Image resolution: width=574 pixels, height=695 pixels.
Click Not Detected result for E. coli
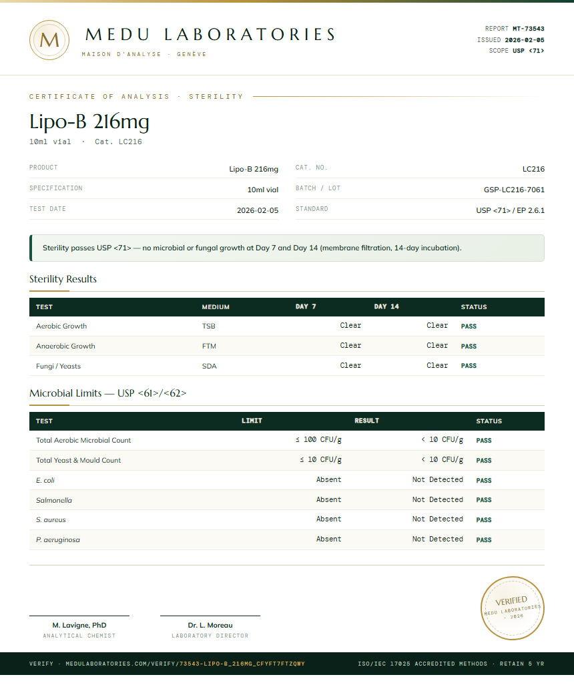pos(437,479)
